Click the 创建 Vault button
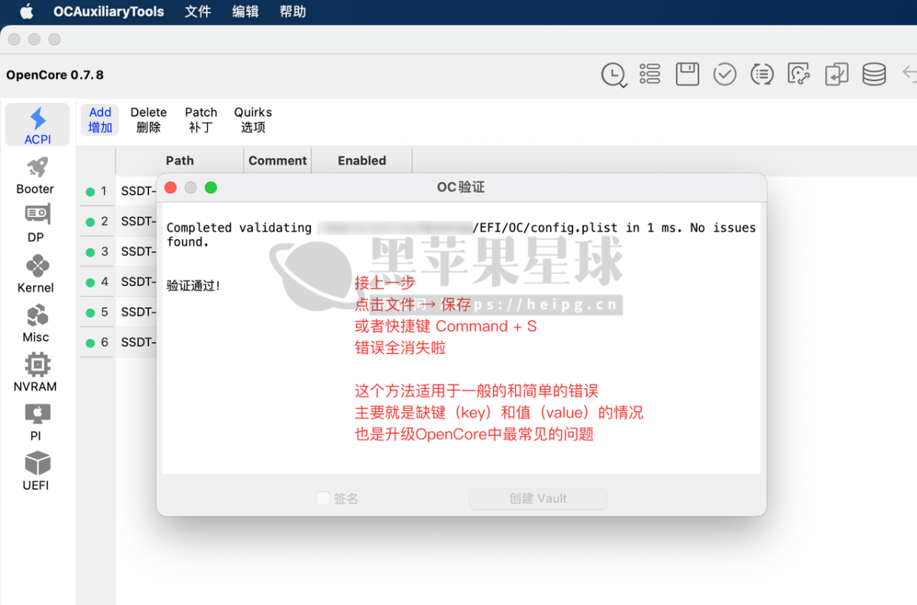The width and height of the screenshot is (917, 605). 538,498
